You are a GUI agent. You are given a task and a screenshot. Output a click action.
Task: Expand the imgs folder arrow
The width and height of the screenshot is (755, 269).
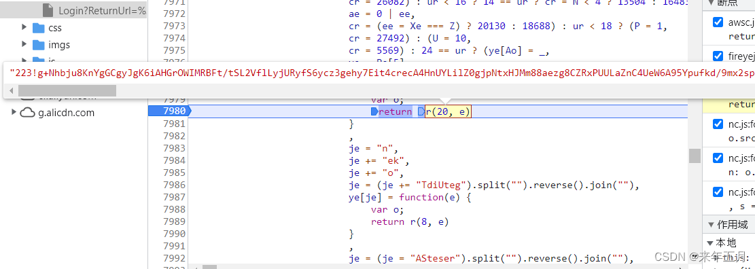pyautogui.click(x=24, y=44)
